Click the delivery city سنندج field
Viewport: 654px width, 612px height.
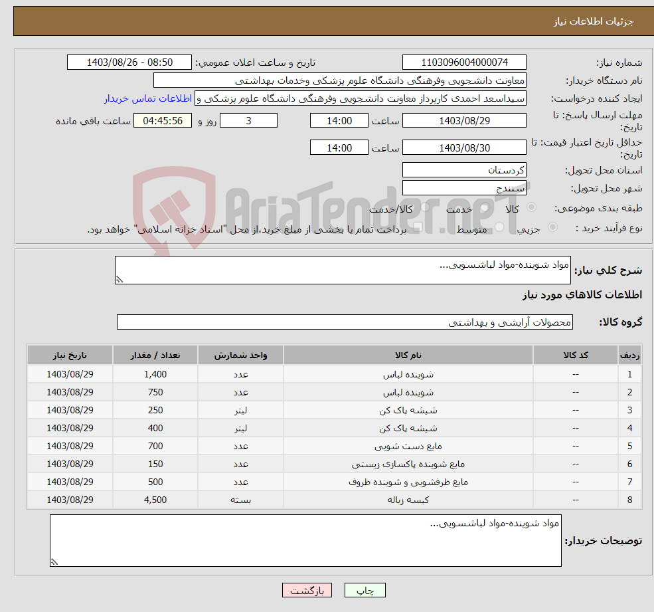pos(464,188)
